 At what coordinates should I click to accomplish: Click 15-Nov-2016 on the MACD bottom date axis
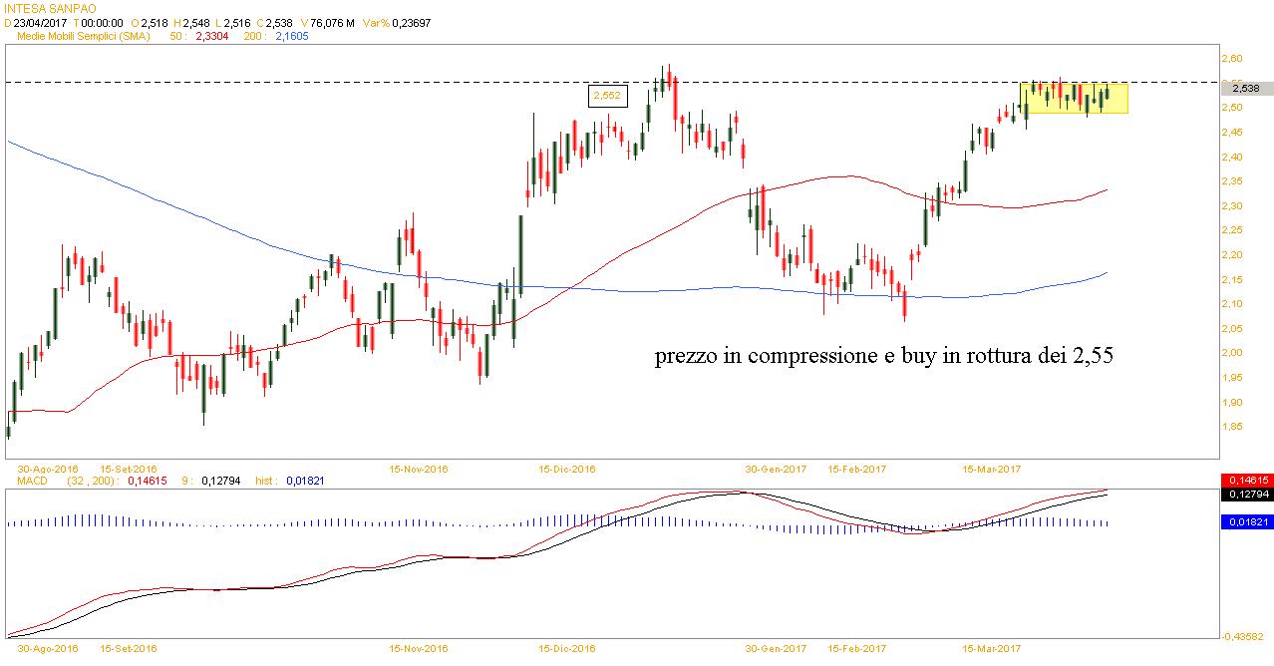[419, 648]
